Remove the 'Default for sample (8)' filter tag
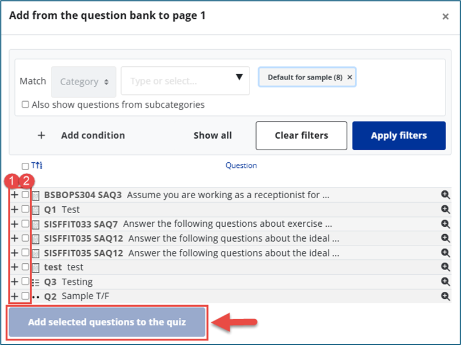 point(350,77)
